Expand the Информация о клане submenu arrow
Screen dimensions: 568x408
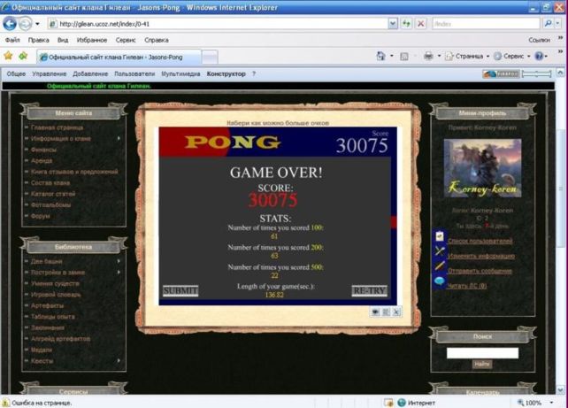[x=119, y=138]
